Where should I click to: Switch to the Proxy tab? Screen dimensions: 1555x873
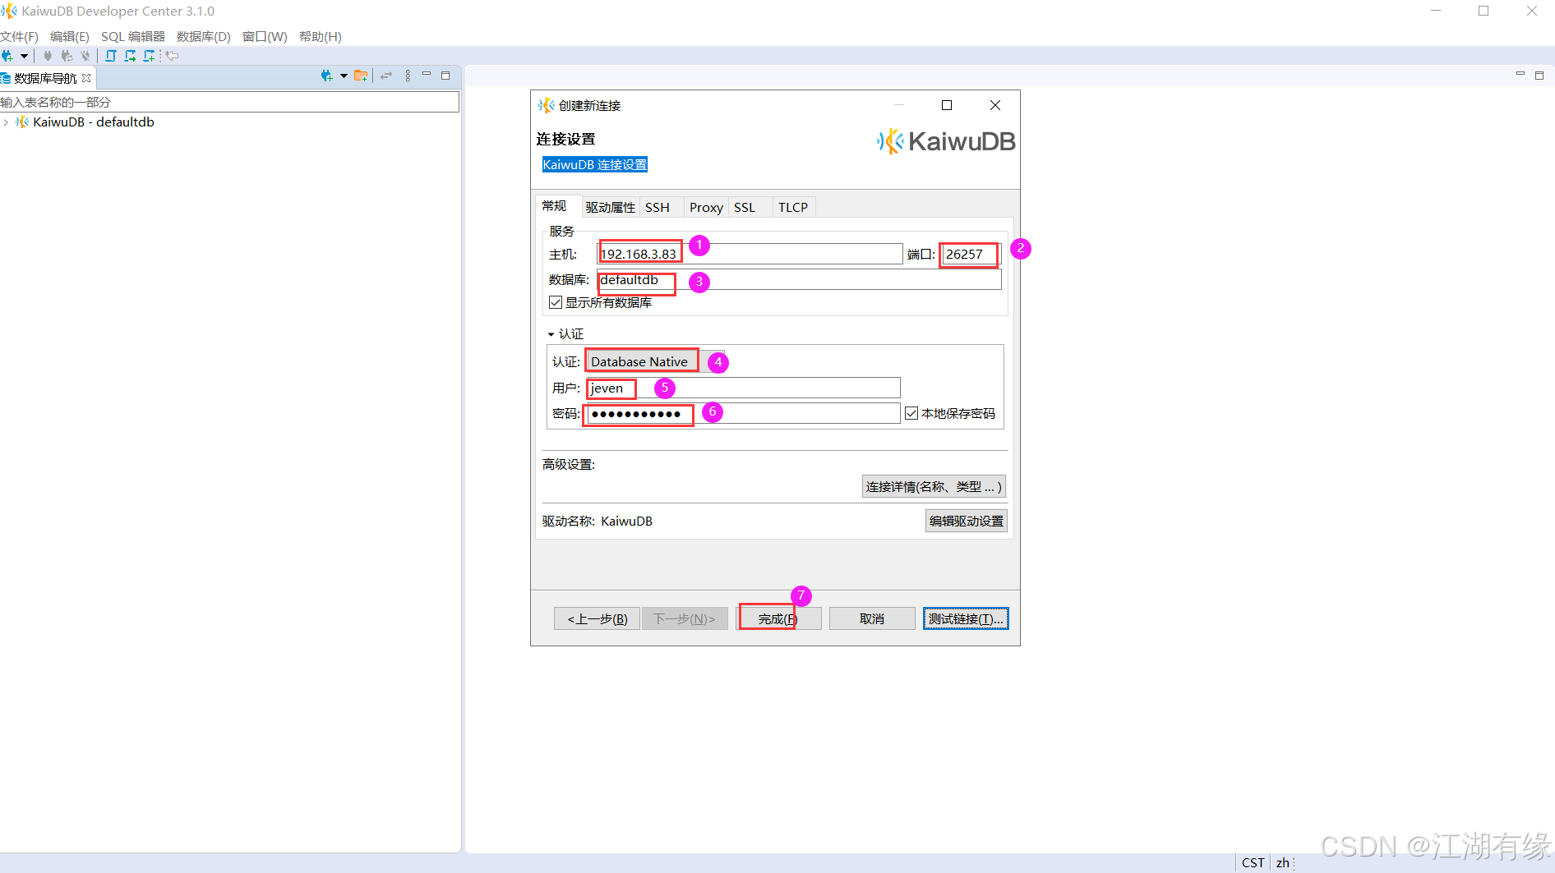(x=706, y=207)
